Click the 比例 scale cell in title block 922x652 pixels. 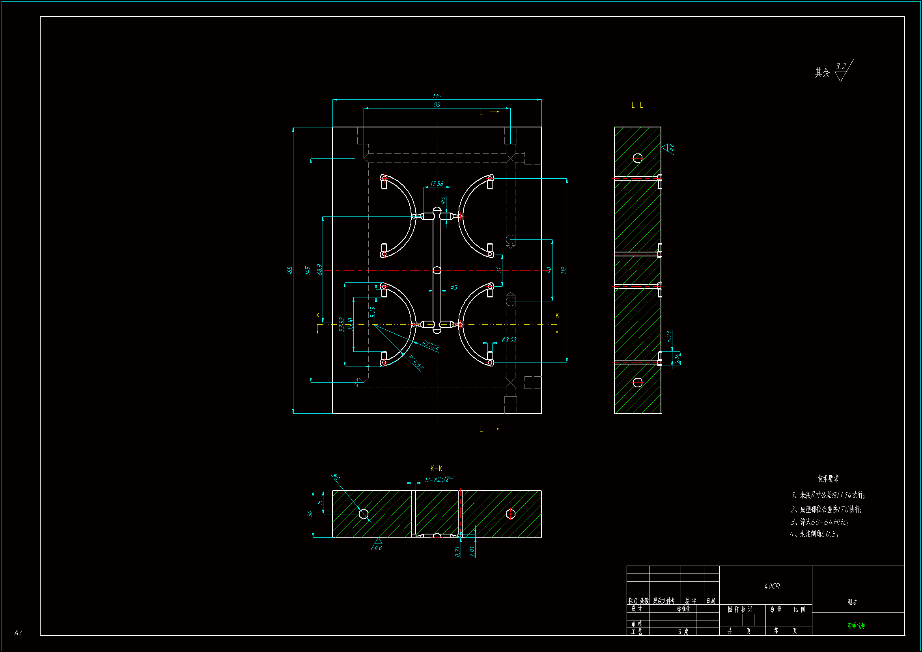pyautogui.click(x=799, y=609)
